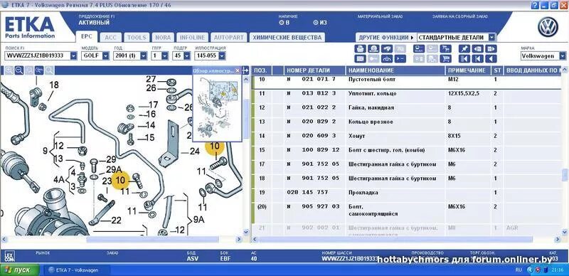The width and height of the screenshot is (569, 276).
Task: Open the Год 2001 (1) dropdown
Action: click(144, 56)
